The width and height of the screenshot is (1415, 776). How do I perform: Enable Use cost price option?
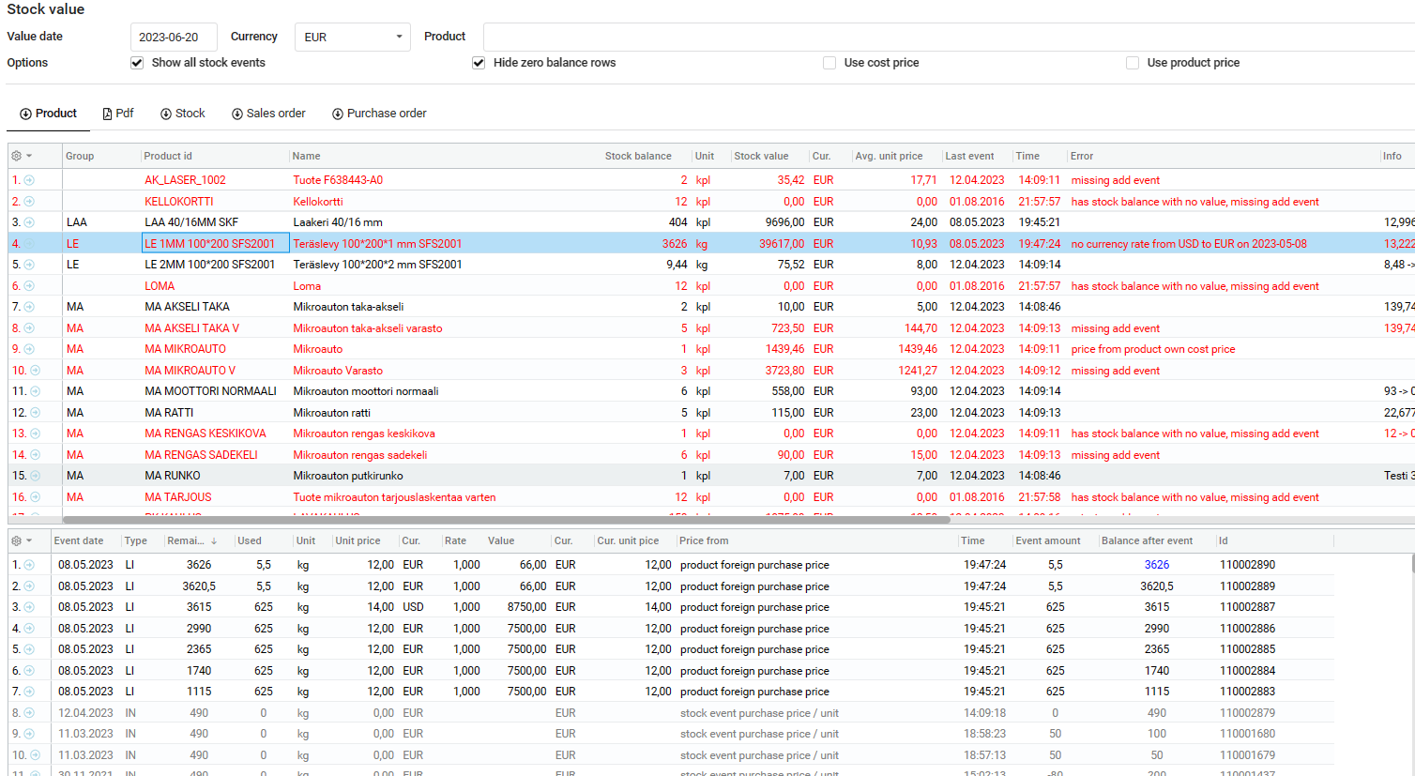point(829,63)
